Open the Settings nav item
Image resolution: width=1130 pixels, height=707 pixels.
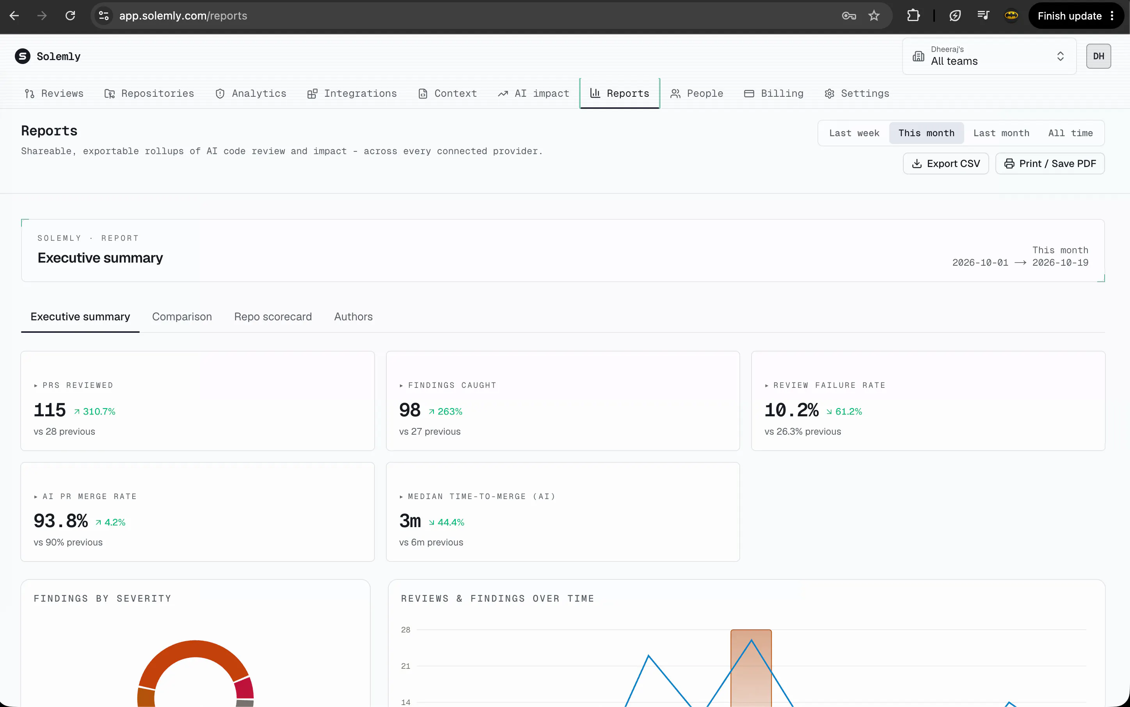click(x=857, y=94)
